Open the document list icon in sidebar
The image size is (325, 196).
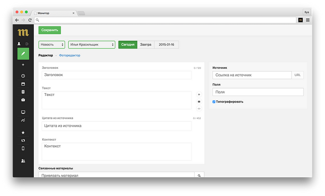[23, 91]
